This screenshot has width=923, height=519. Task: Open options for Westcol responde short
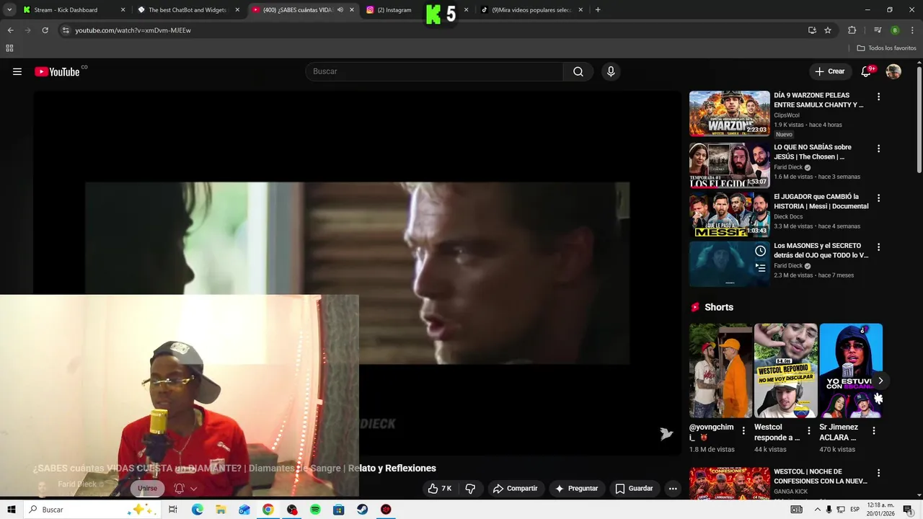click(x=808, y=430)
